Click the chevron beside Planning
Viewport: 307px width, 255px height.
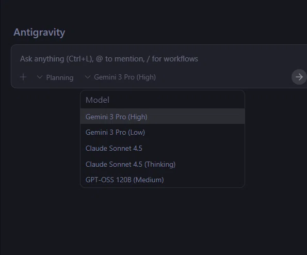(40, 77)
